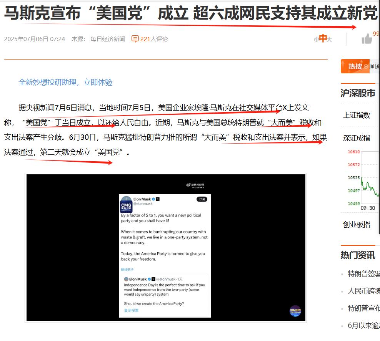Open 深证成指 in sidebar
The image size is (380, 341).
357,138
